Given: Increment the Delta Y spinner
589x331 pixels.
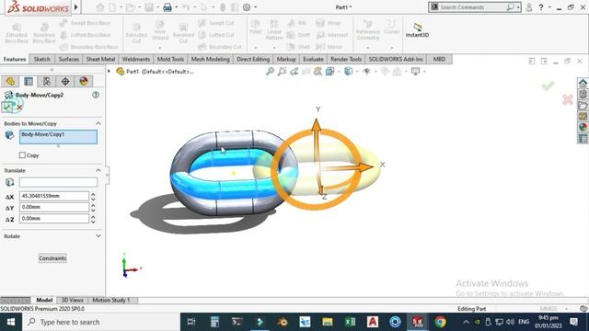Looking at the screenshot, I should point(93,205).
